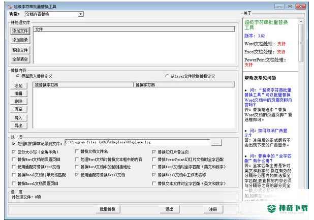
Task: Click the 版本: 3.82 text
Action: point(255,36)
